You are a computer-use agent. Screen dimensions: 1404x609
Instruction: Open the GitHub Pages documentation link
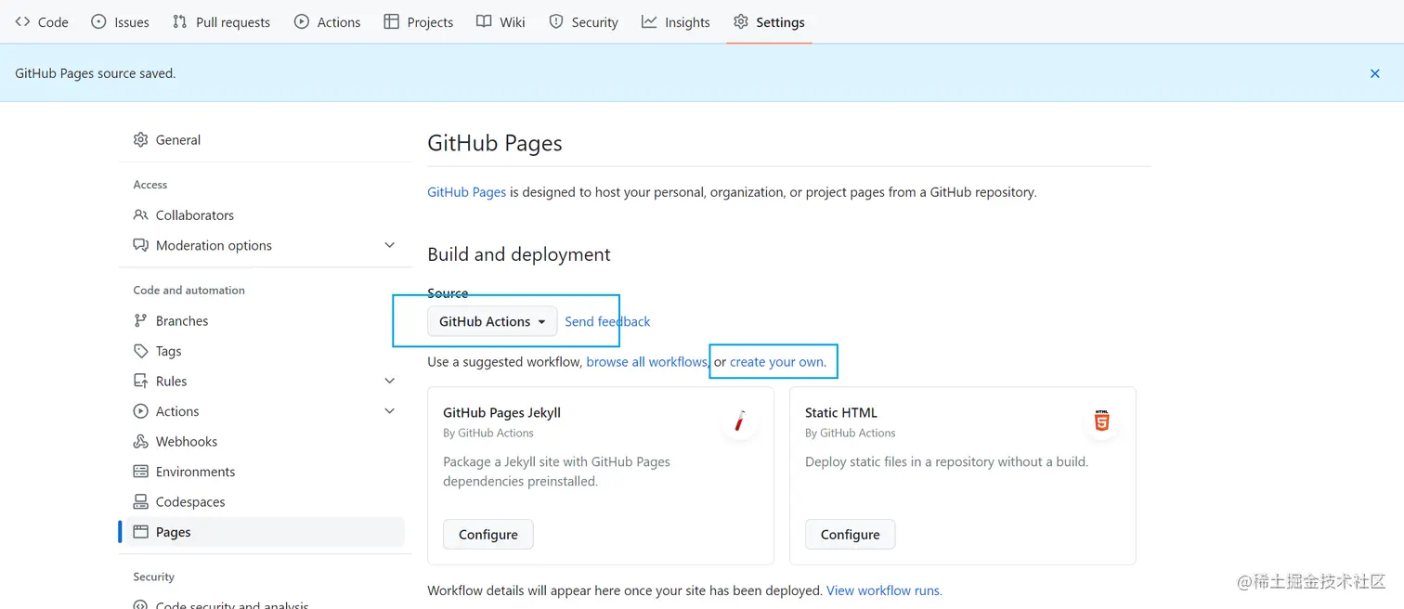point(466,192)
